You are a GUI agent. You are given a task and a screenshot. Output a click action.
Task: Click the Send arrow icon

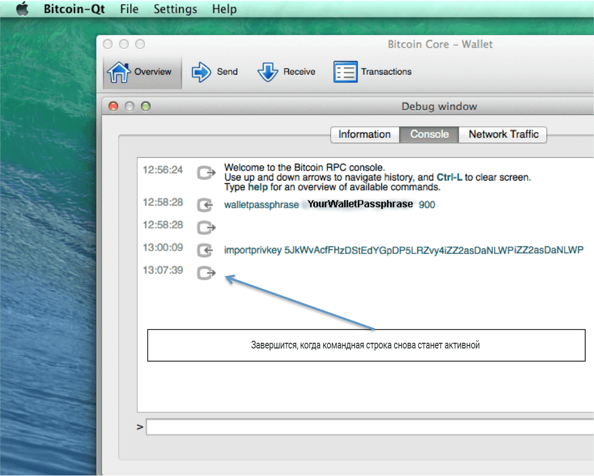coord(201,72)
